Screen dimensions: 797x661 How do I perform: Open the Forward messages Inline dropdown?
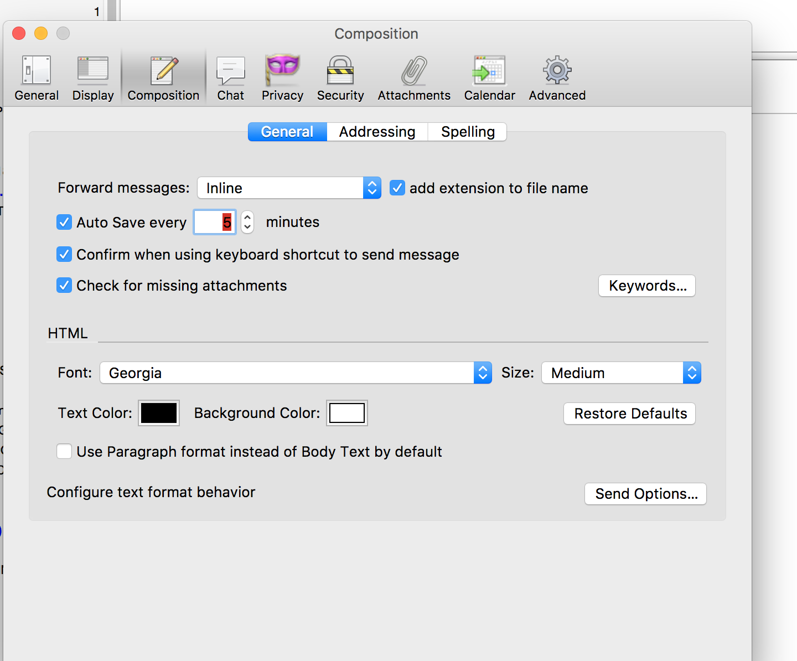[289, 188]
